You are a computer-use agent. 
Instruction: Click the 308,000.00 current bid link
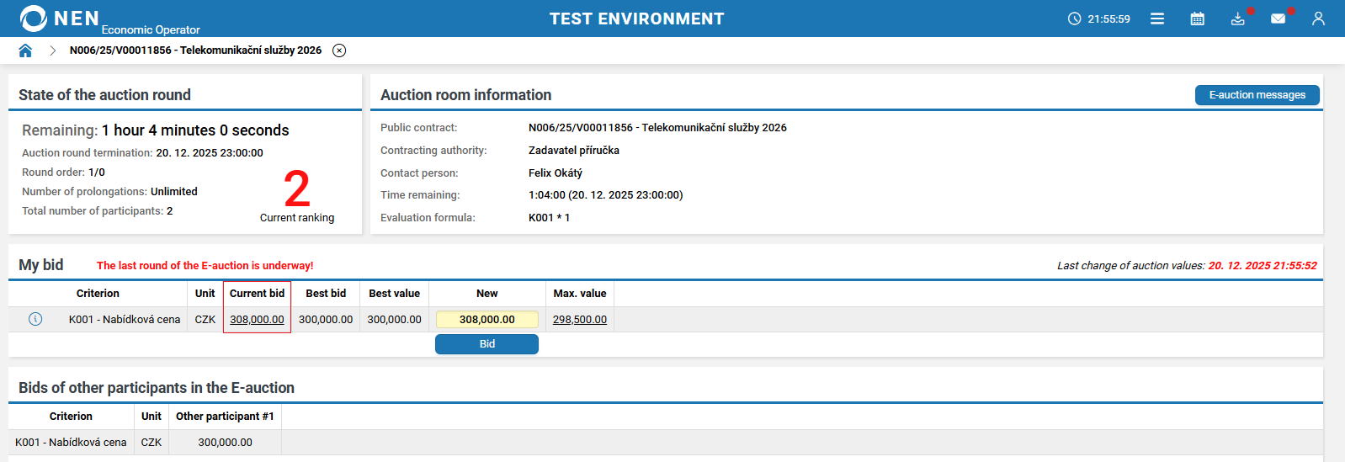point(257,320)
